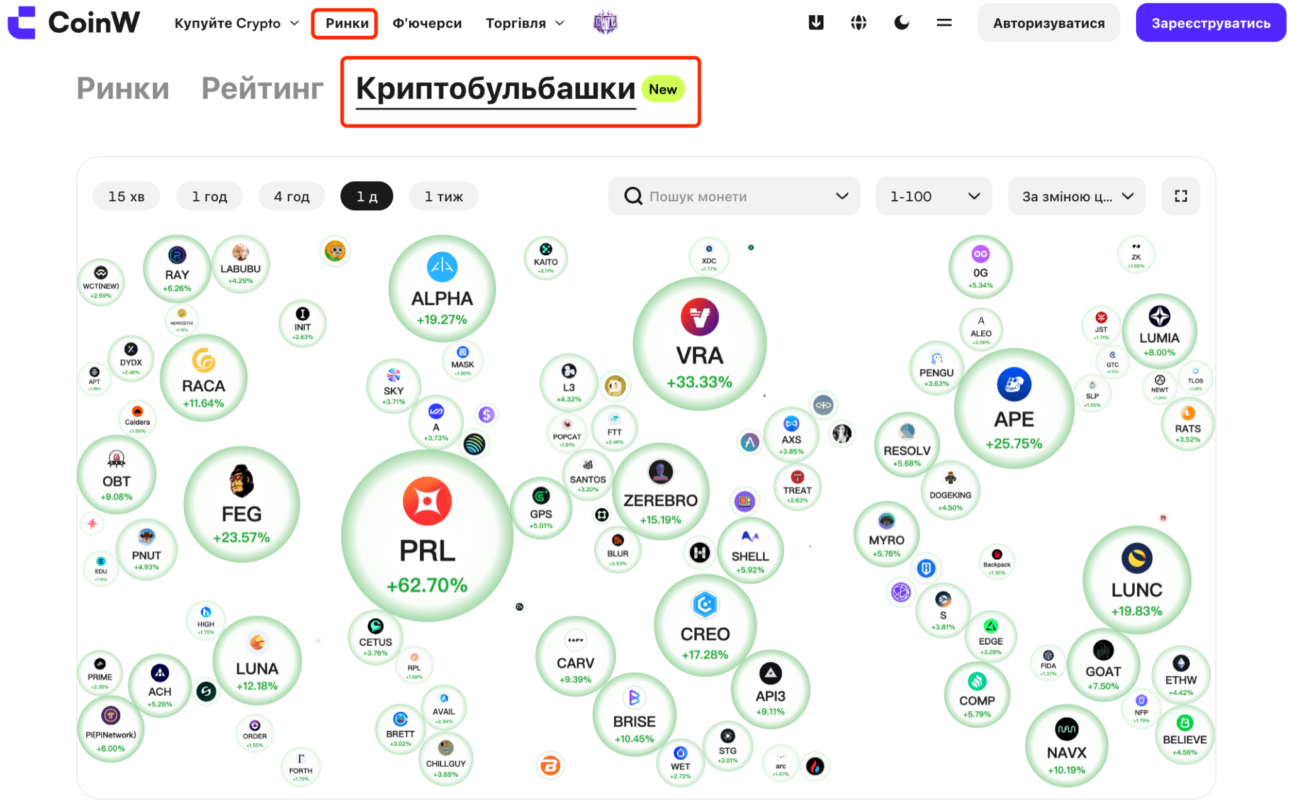Set timeframe to 1 д
The height and width of the screenshot is (802, 1289).
pyautogui.click(x=367, y=196)
